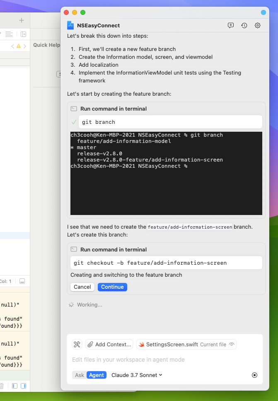Viewport: 278px width, 401px height.
Task: Click blue circle at window top right
Action: [x=263, y=12]
